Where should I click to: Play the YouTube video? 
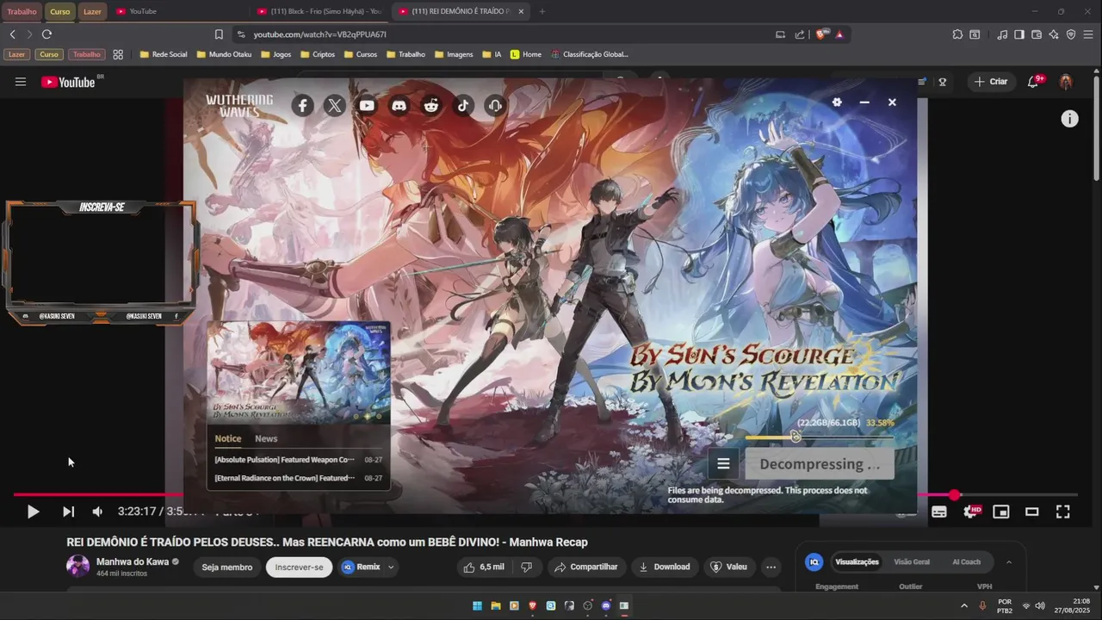(x=33, y=512)
